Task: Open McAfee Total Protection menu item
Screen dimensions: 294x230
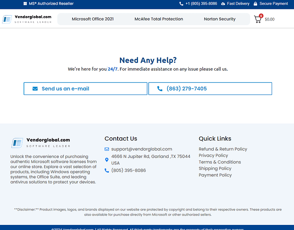Action: (159, 19)
